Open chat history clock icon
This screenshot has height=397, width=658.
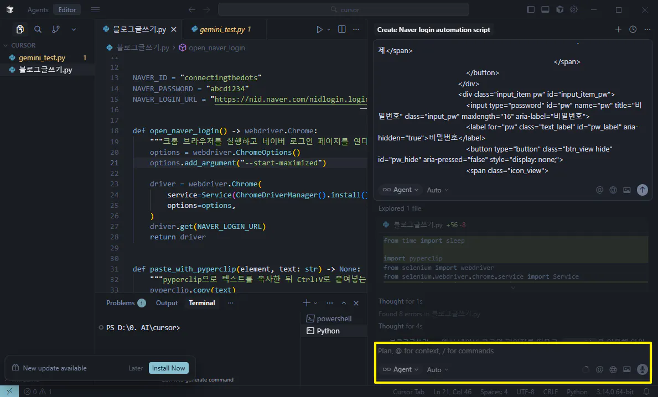click(x=633, y=29)
